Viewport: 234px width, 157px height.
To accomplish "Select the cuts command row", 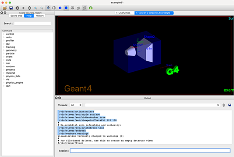I will coord(27,60).
